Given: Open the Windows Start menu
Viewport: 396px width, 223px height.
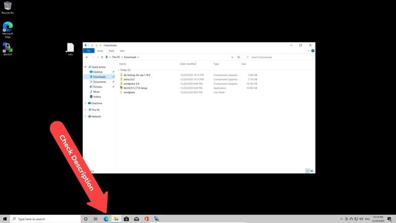Looking at the screenshot, I should [5, 219].
